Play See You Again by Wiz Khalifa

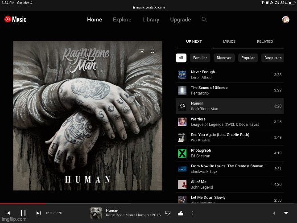tap(230, 137)
